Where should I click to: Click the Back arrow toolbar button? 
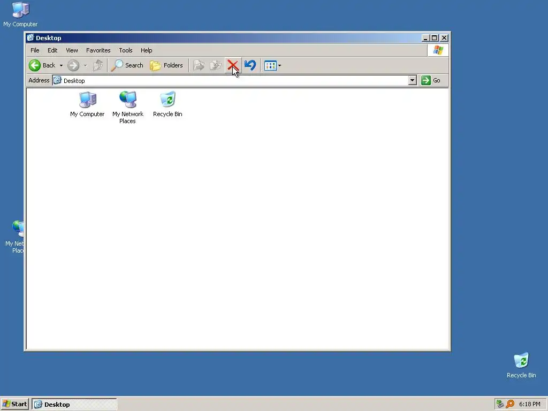click(x=42, y=65)
